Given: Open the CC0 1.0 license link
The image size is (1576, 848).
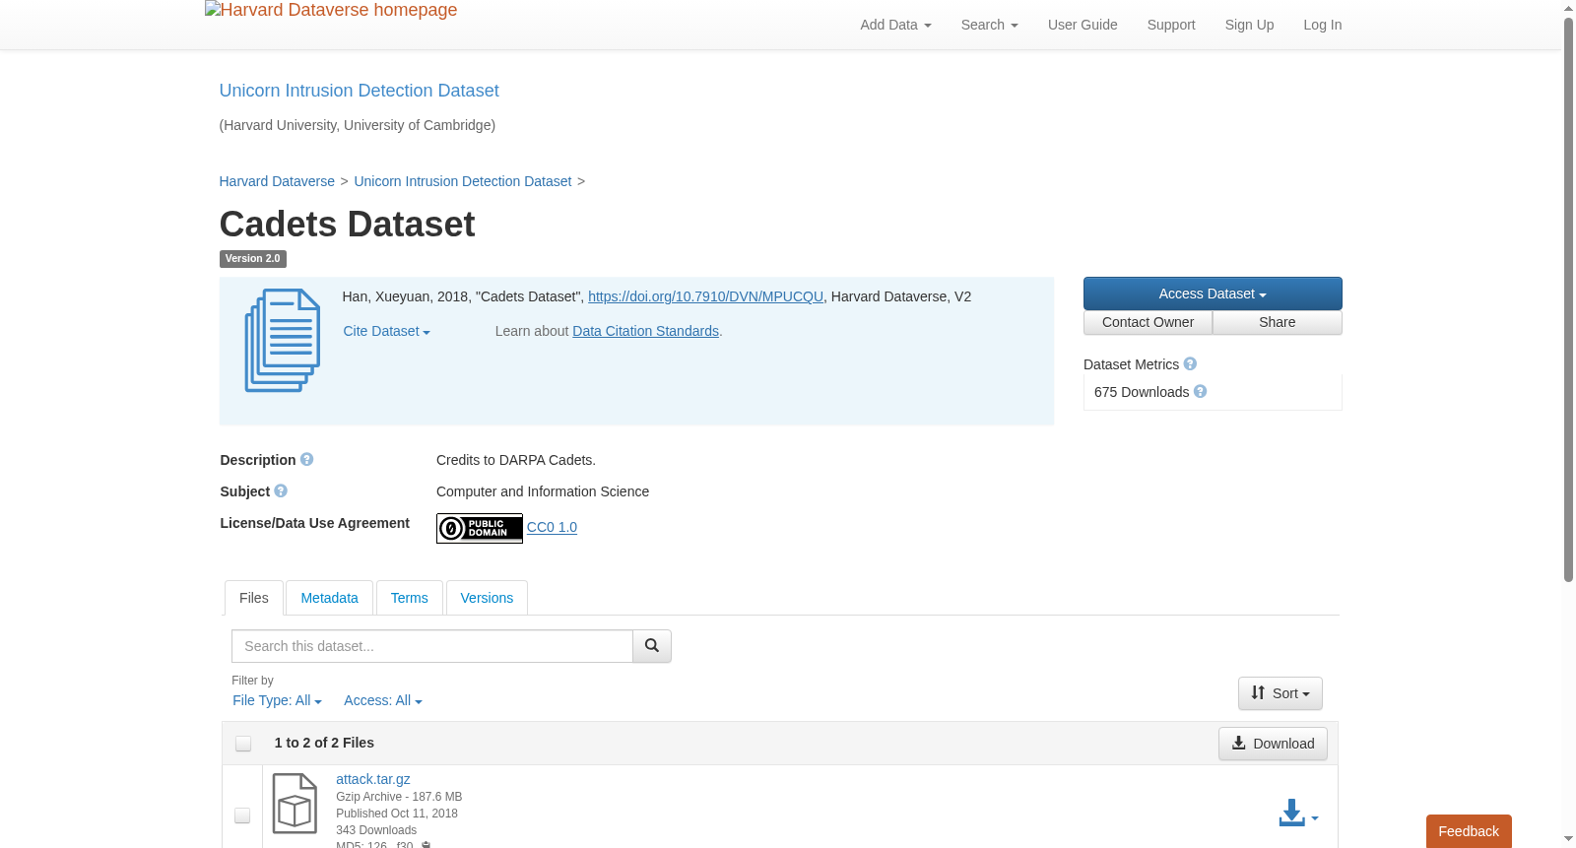Looking at the screenshot, I should [x=552, y=528].
